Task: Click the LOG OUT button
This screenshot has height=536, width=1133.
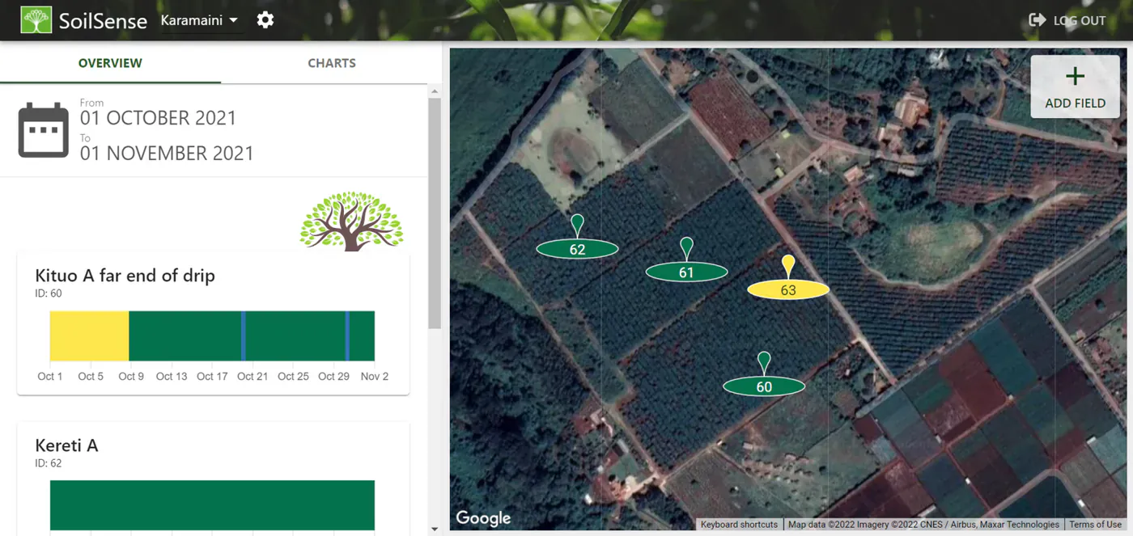Action: pos(1067,20)
